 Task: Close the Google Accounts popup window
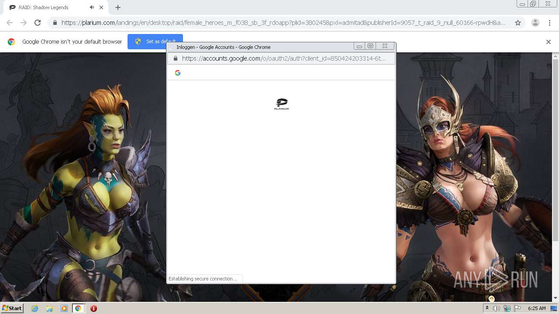[x=385, y=46]
